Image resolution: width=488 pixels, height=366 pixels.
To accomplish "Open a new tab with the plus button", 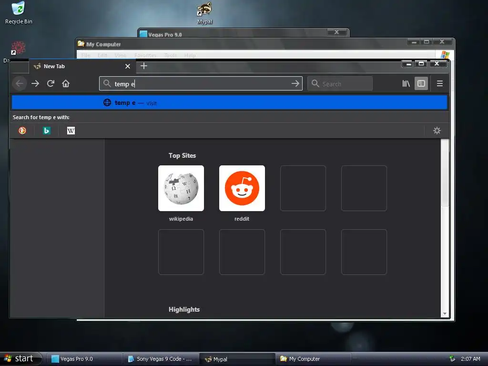I will click(x=144, y=66).
